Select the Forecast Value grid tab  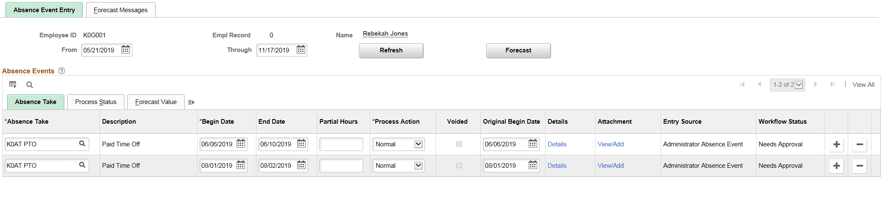pyautogui.click(x=156, y=102)
